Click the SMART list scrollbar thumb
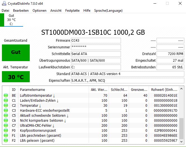The image size is (186, 147). coord(181,128)
